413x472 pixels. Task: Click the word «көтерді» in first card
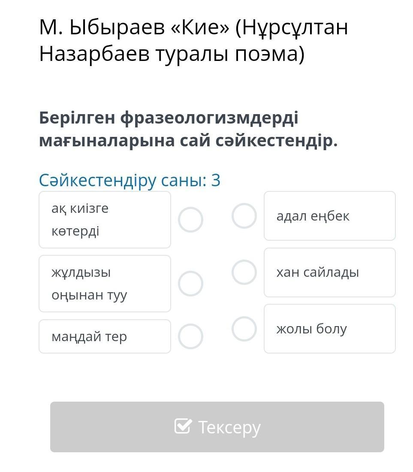75,231
